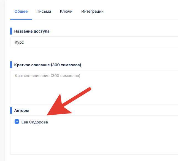Viewport: 178px width, 161px height.
Task: Click the Краткое описание (300 символов) heading
Action: point(47,65)
